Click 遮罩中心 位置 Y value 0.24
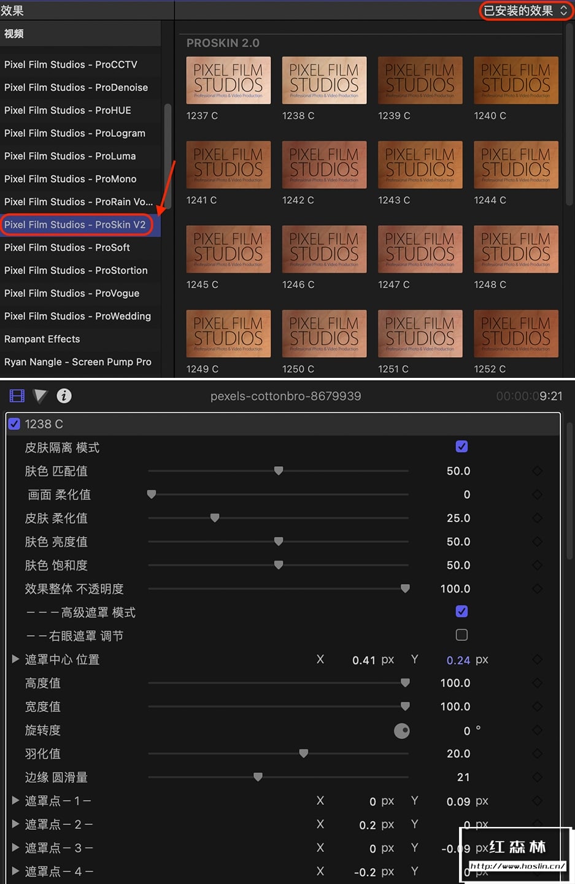Viewport: 575px width, 884px height. point(458,660)
